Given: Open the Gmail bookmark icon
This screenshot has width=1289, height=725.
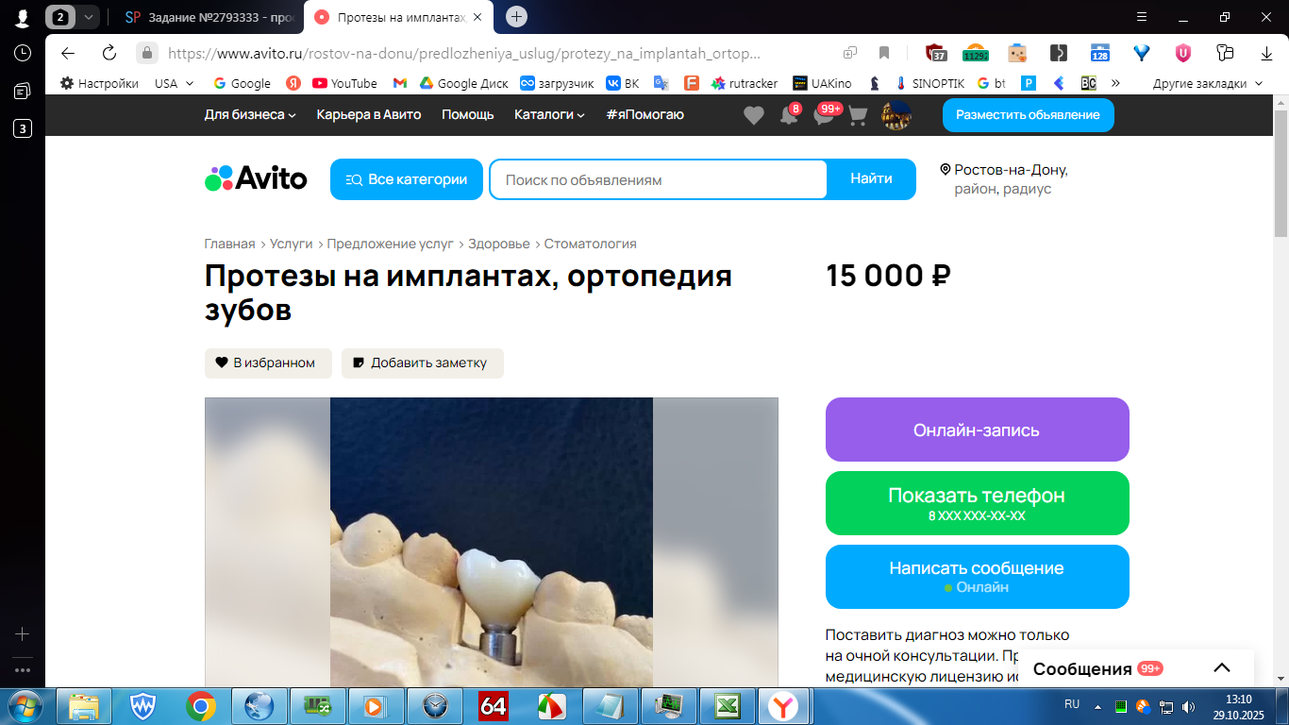Looking at the screenshot, I should 400,83.
